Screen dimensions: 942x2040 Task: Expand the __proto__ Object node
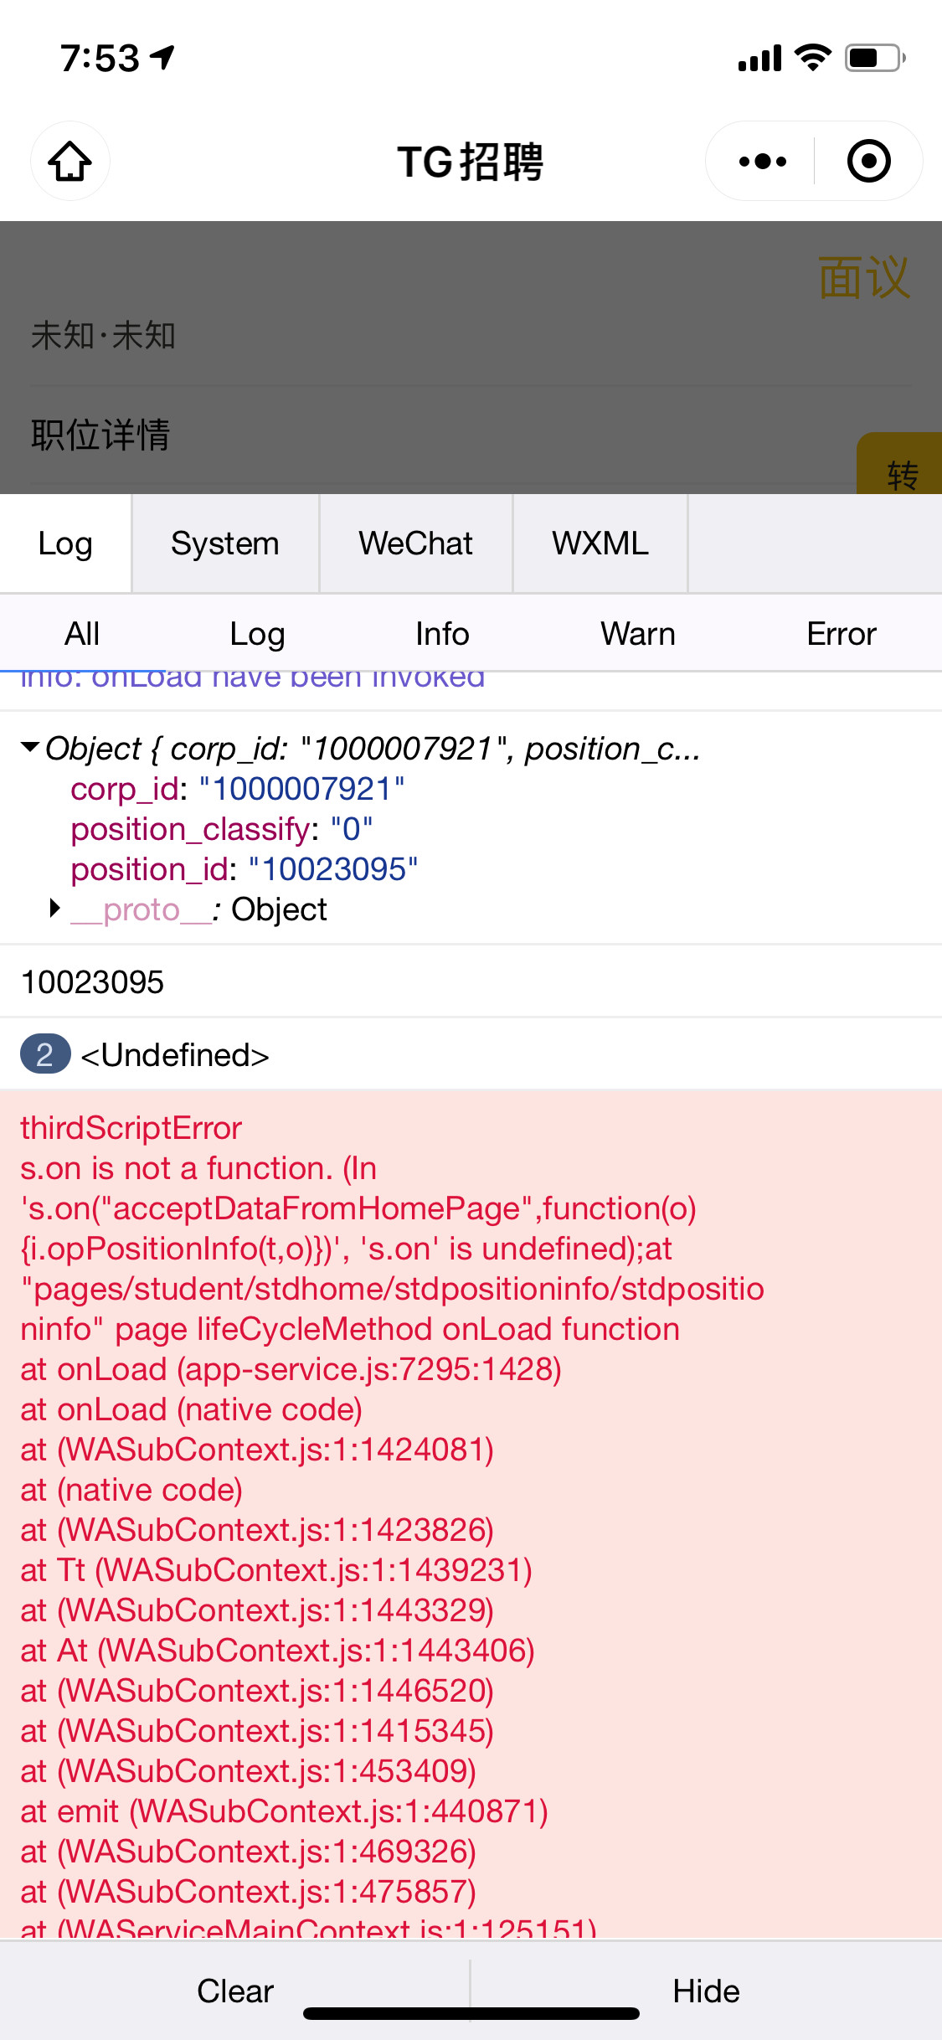pyautogui.click(x=55, y=909)
